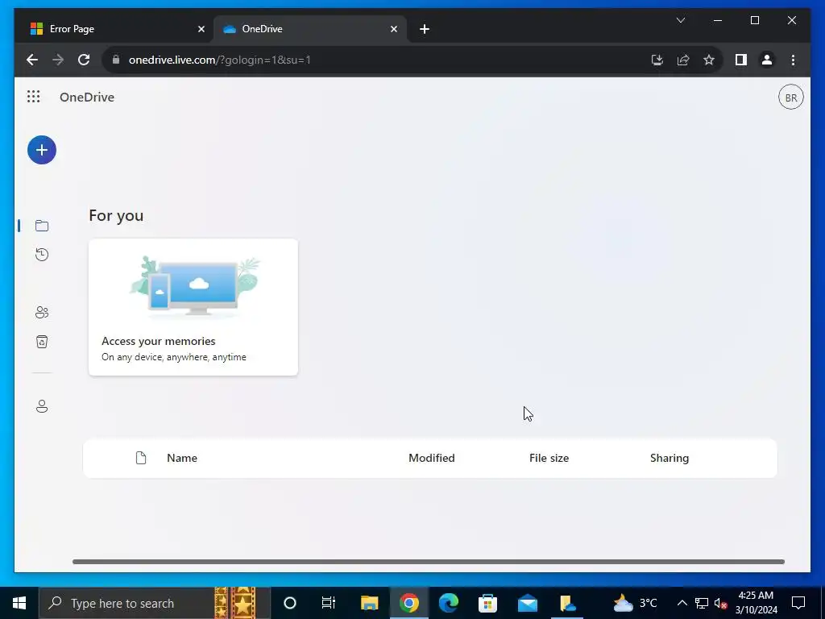This screenshot has width=825, height=619.
Task: Open My files folder in sidebar
Action: 42,226
